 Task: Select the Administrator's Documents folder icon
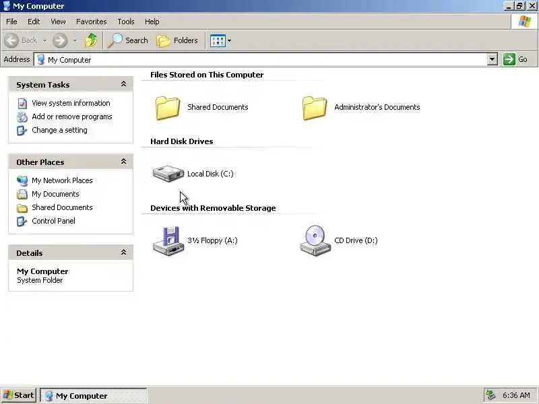coord(315,108)
